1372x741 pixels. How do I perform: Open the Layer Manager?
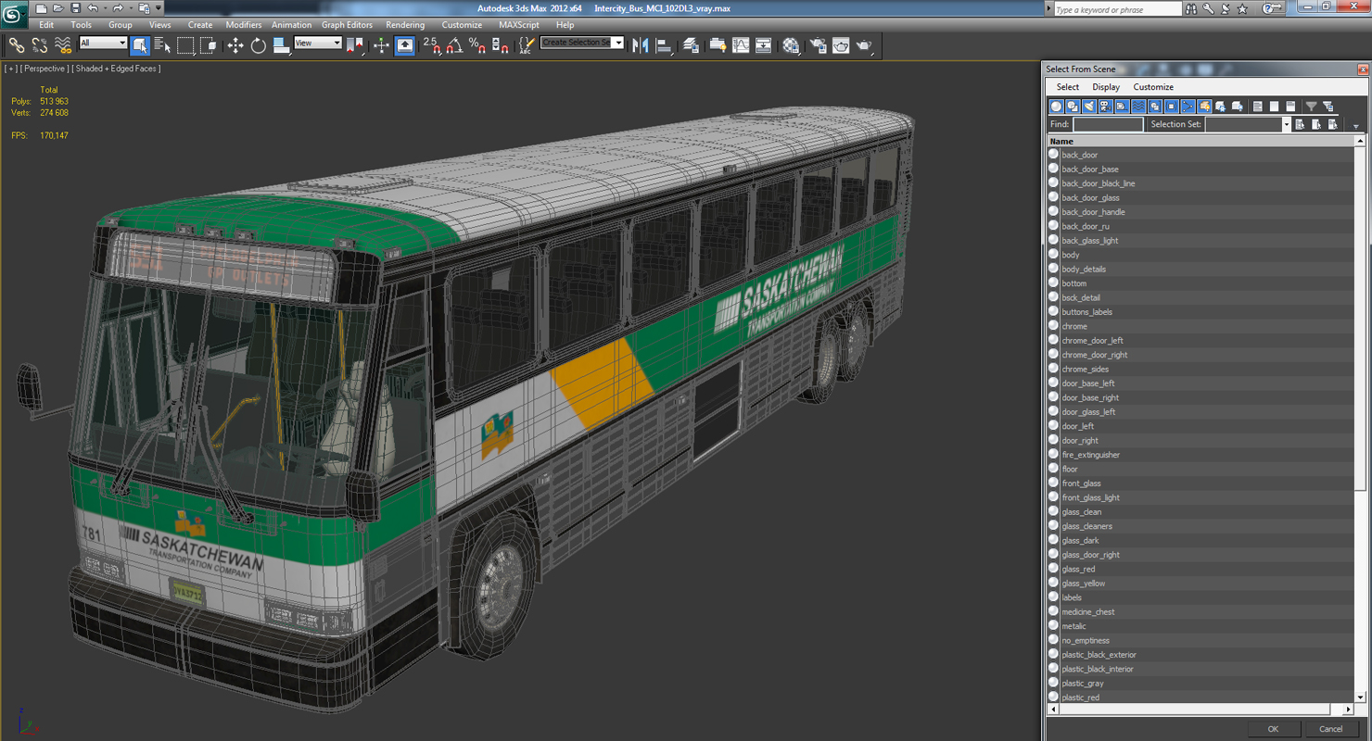691,44
